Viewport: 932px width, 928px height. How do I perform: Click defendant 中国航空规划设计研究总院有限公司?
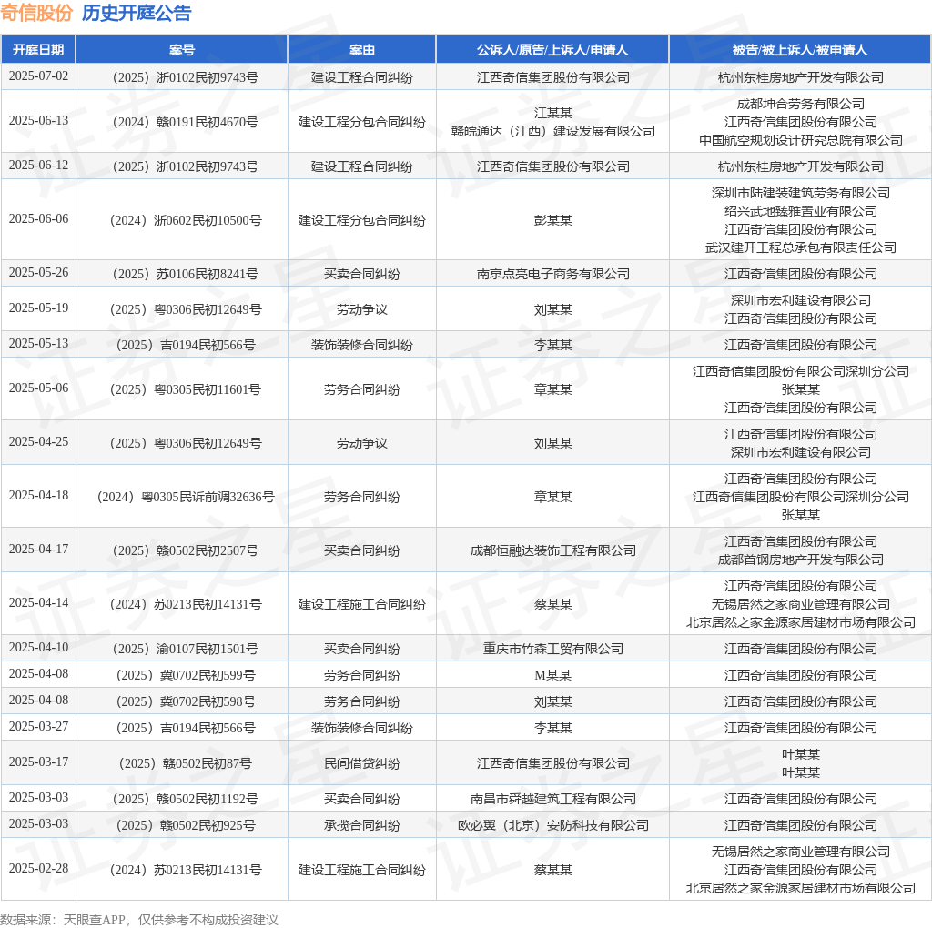801,139
